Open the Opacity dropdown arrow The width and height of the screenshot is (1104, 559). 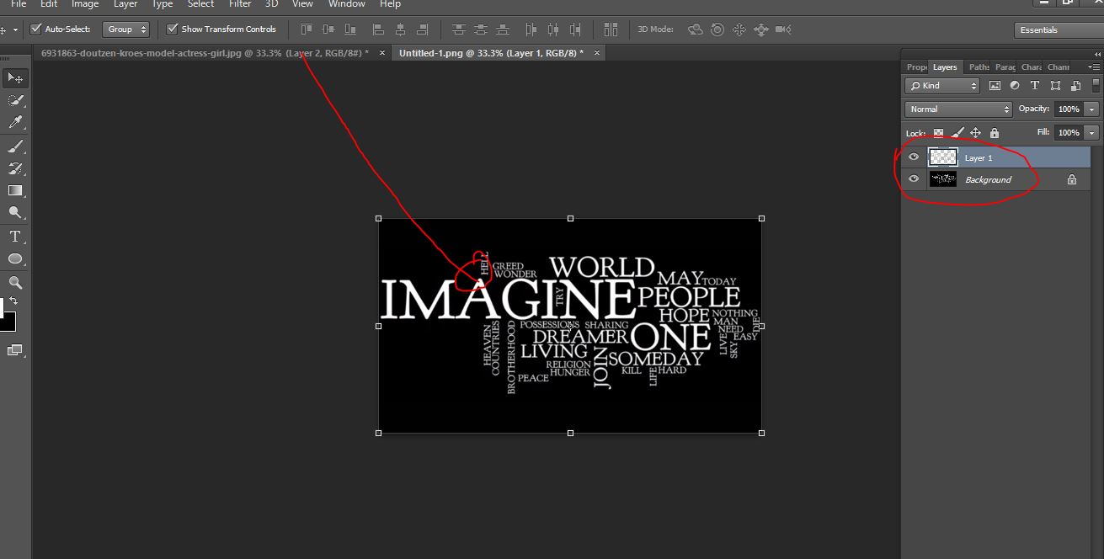[x=1091, y=109]
